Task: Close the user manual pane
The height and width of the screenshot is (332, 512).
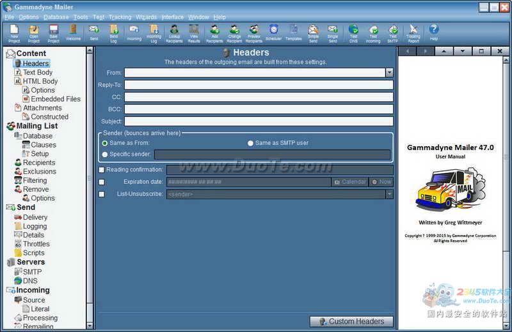Action: [500, 51]
